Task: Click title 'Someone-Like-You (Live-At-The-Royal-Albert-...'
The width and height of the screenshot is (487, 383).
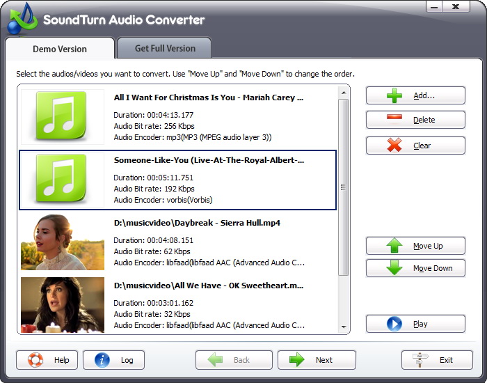Action: click(209, 160)
